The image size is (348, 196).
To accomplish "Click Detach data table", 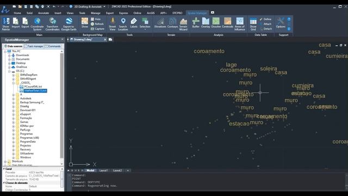I will (266, 29).
